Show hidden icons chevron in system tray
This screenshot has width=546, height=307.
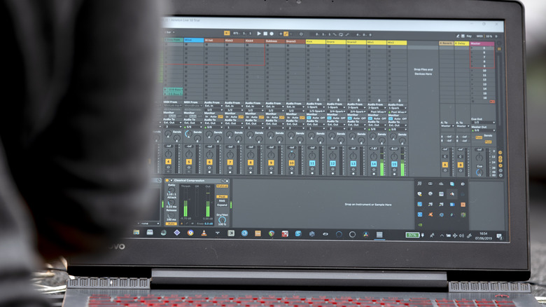coord(442,236)
